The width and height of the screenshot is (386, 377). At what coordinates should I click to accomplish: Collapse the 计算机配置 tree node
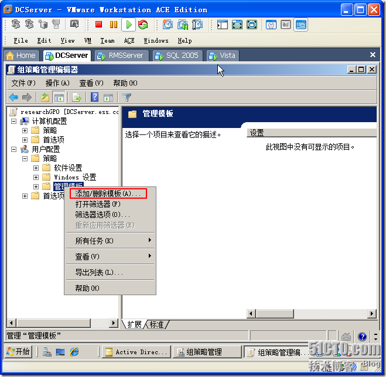(x=14, y=122)
